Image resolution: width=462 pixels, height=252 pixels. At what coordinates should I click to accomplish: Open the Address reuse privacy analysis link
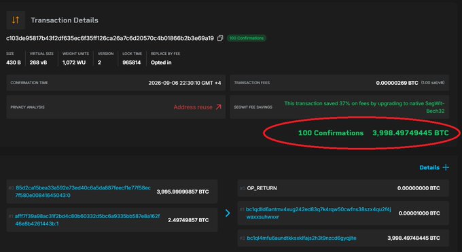tap(193, 107)
